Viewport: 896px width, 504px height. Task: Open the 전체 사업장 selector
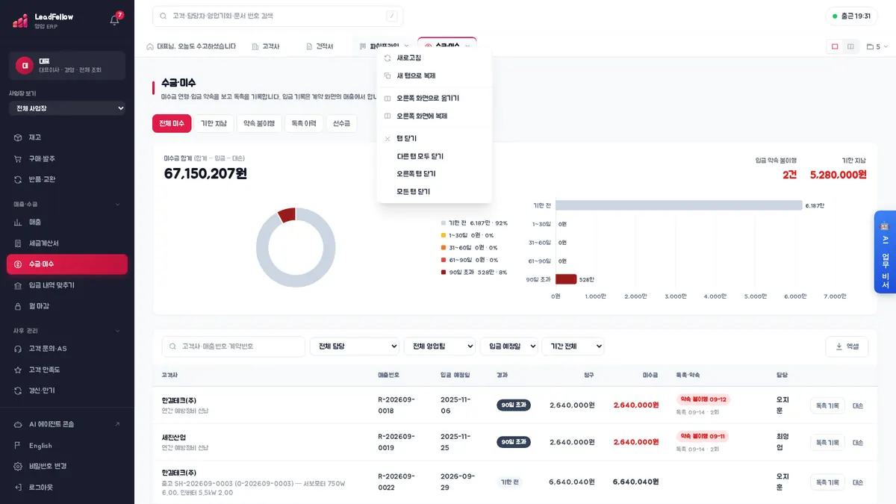click(67, 108)
